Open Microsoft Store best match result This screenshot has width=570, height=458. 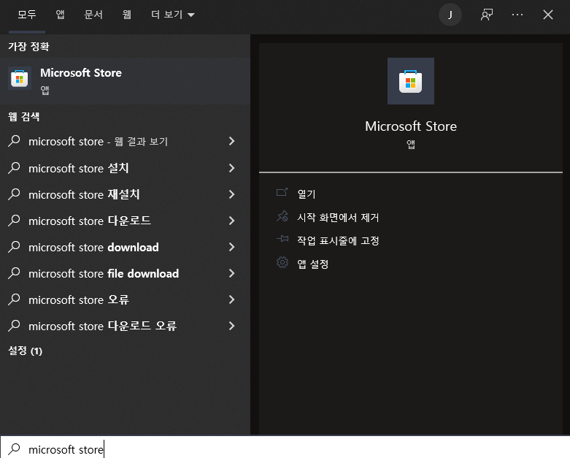pos(125,81)
